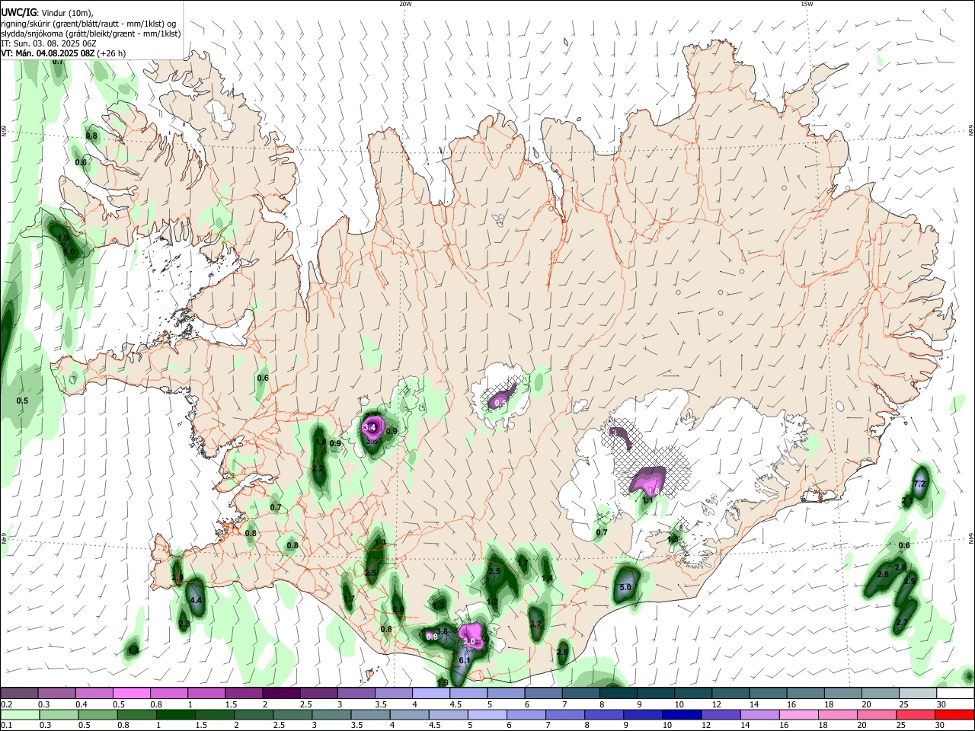The height and width of the screenshot is (731, 975).
Task: Click the '1.9' value at the bottom edge
Action: tap(443, 682)
